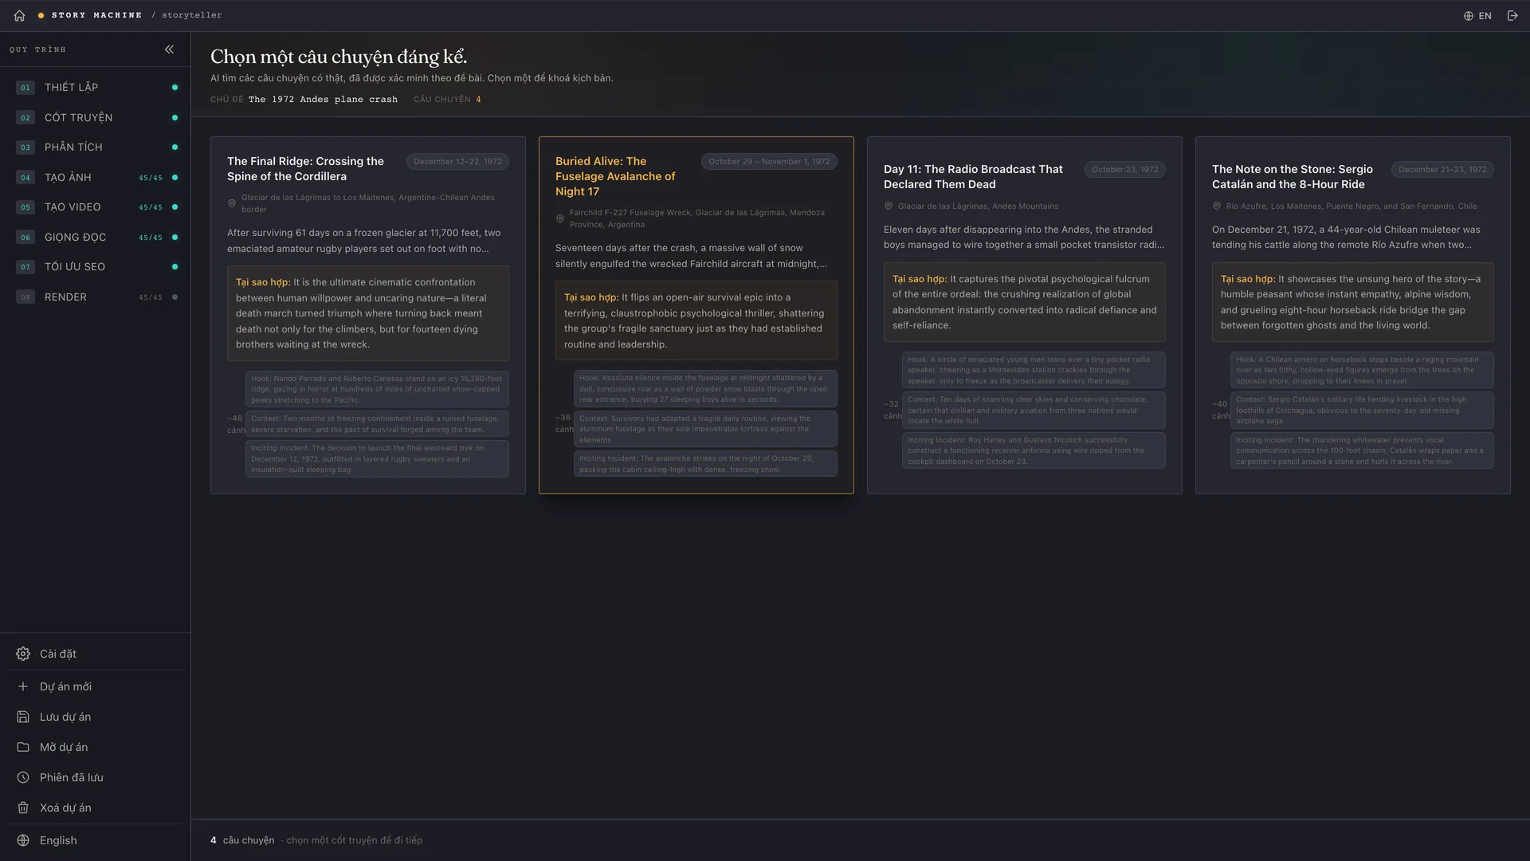The image size is (1530, 861).
Task: Click the topic text The 1972 Andes plane crash
Action: (x=323, y=100)
